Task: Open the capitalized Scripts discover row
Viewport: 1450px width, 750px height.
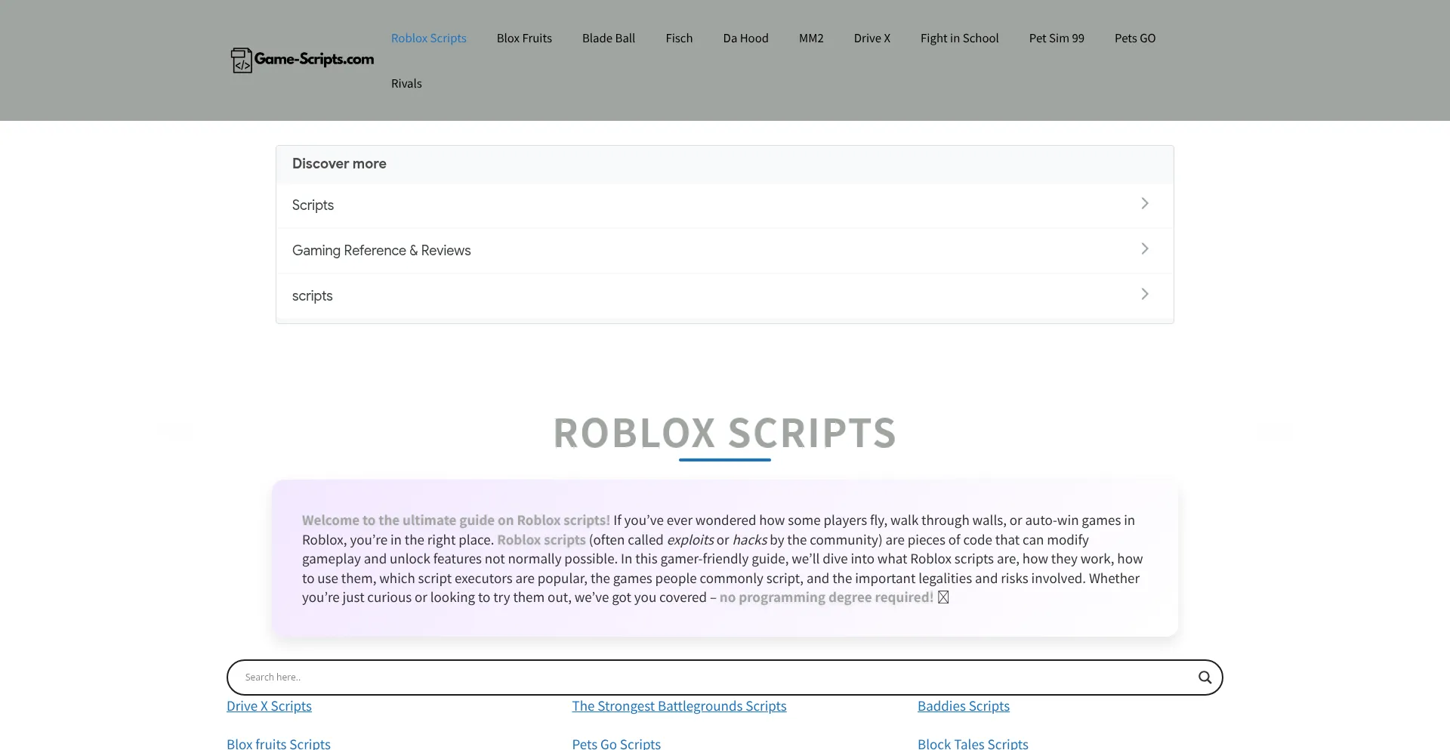Action: [725, 205]
